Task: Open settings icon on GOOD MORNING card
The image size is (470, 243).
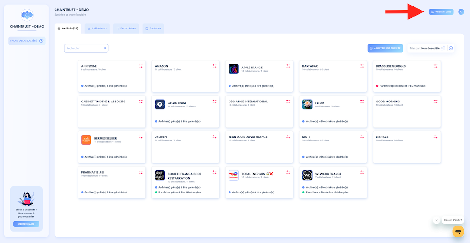Action: tap(436, 102)
